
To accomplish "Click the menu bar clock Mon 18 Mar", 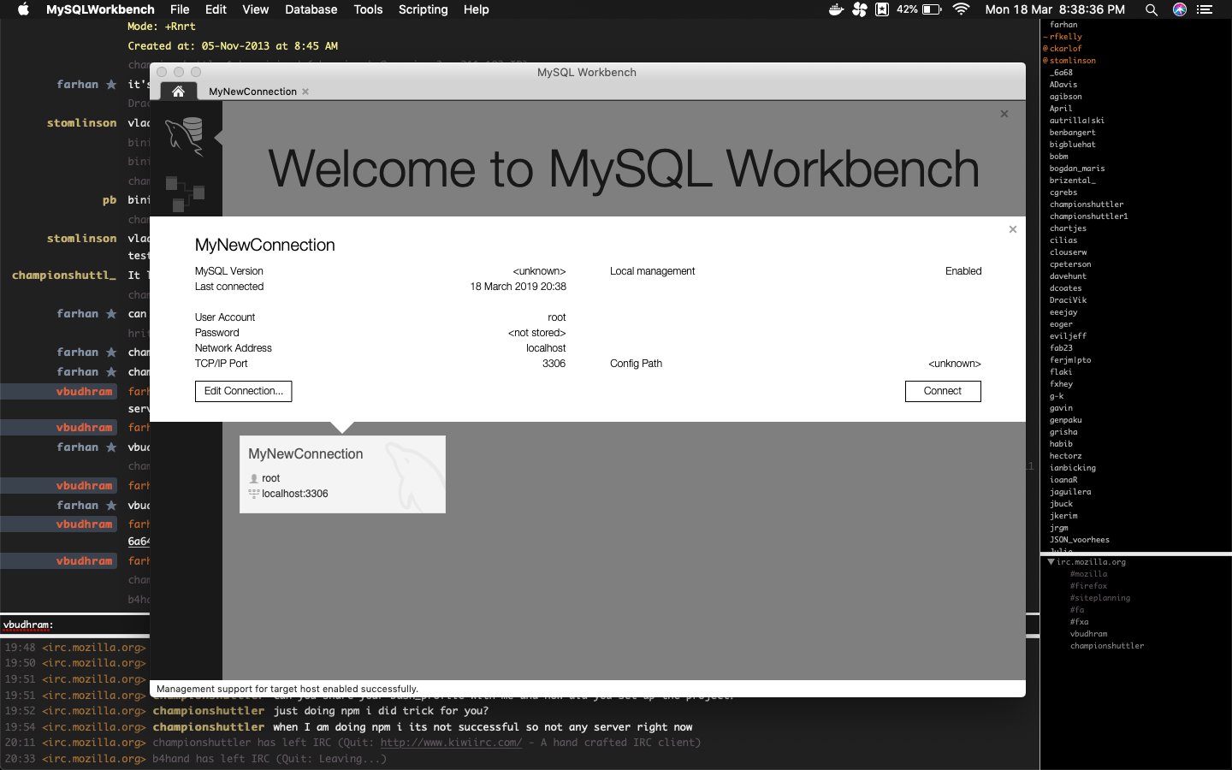I will (x=1055, y=9).
